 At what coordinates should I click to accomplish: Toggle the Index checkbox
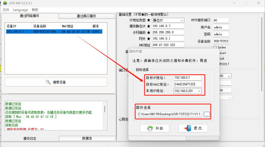coord(215,47)
